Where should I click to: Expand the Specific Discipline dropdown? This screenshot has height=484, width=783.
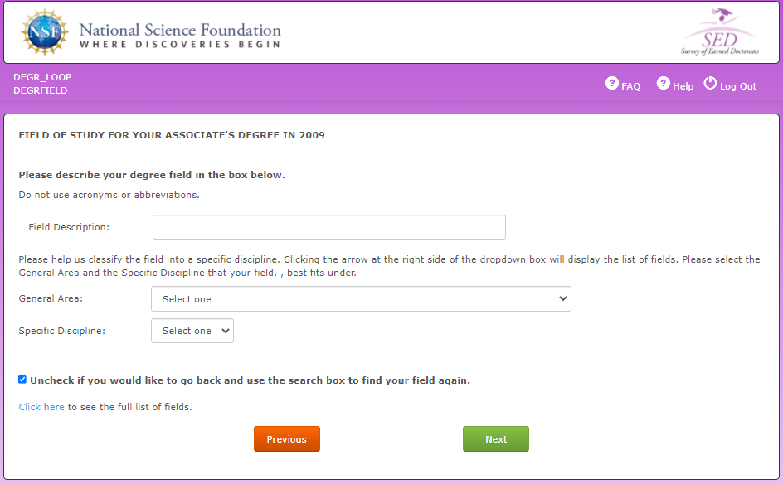click(x=192, y=331)
